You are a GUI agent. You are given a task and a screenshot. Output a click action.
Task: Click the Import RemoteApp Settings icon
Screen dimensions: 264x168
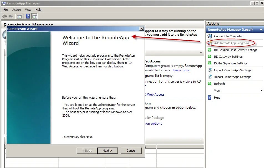(210, 77)
